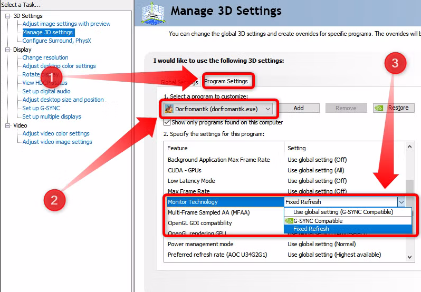
Task: Click the NVIDIA logo on the Restore button
Action: tap(380, 108)
